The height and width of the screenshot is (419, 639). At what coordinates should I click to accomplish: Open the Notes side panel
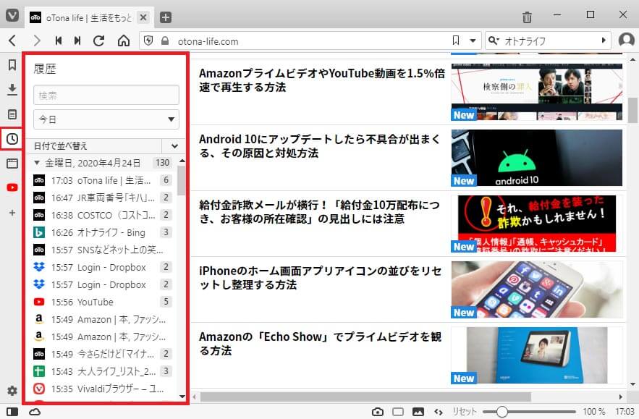12,114
